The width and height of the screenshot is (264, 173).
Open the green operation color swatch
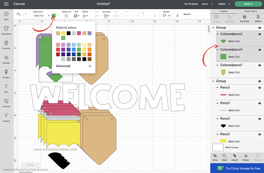[54, 16]
